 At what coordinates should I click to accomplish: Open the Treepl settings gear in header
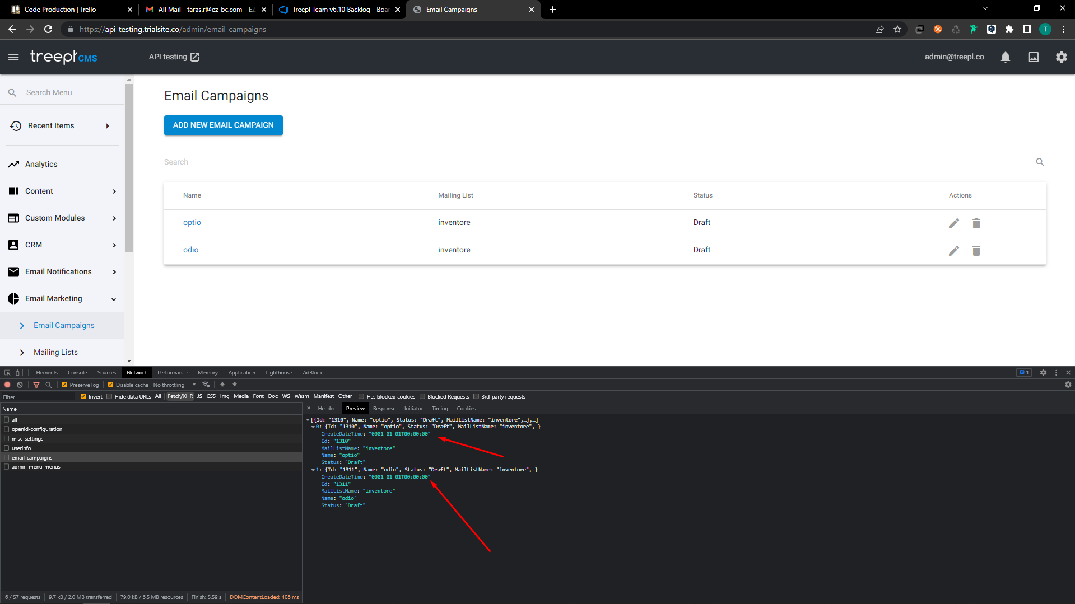[1062, 57]
